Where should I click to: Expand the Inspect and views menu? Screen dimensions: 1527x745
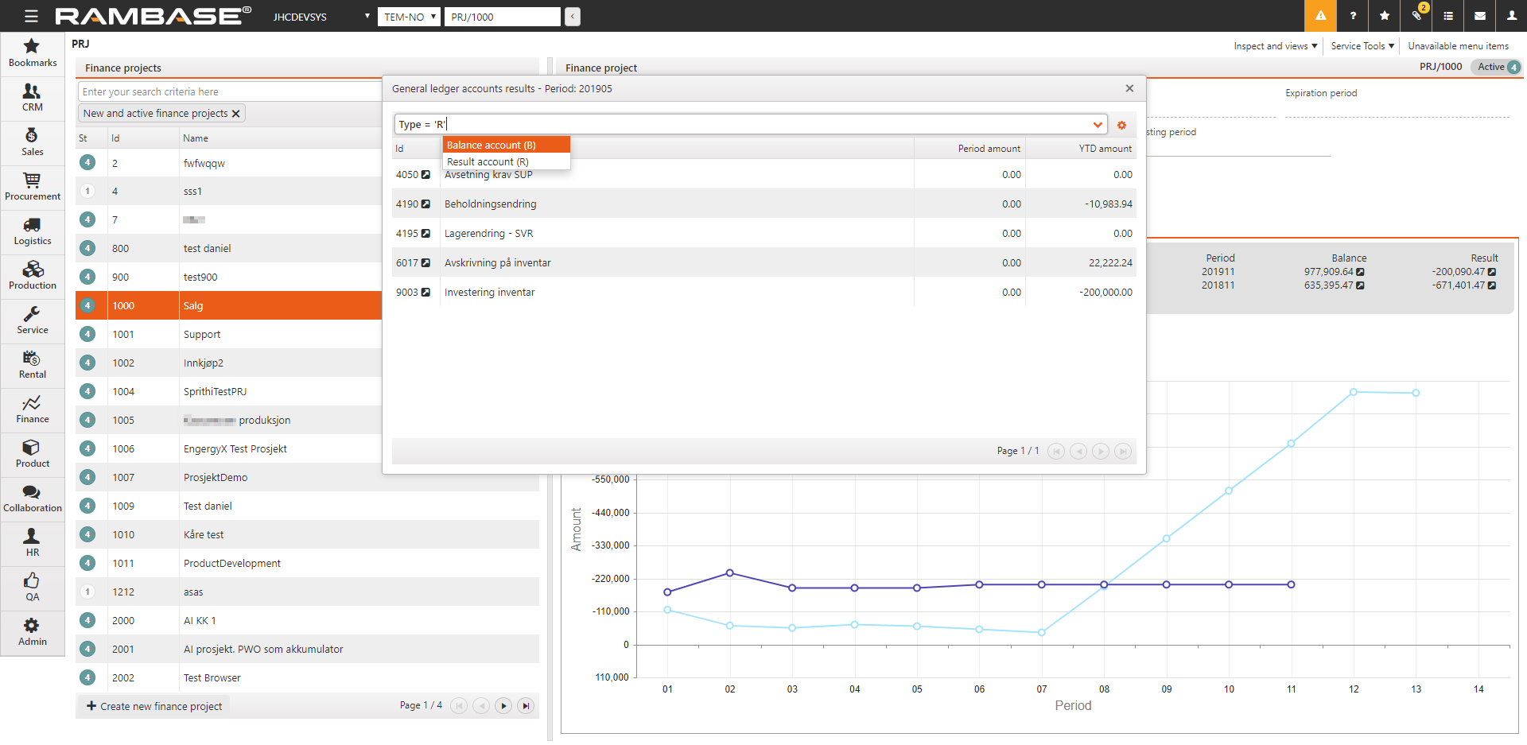(1275, 46)
